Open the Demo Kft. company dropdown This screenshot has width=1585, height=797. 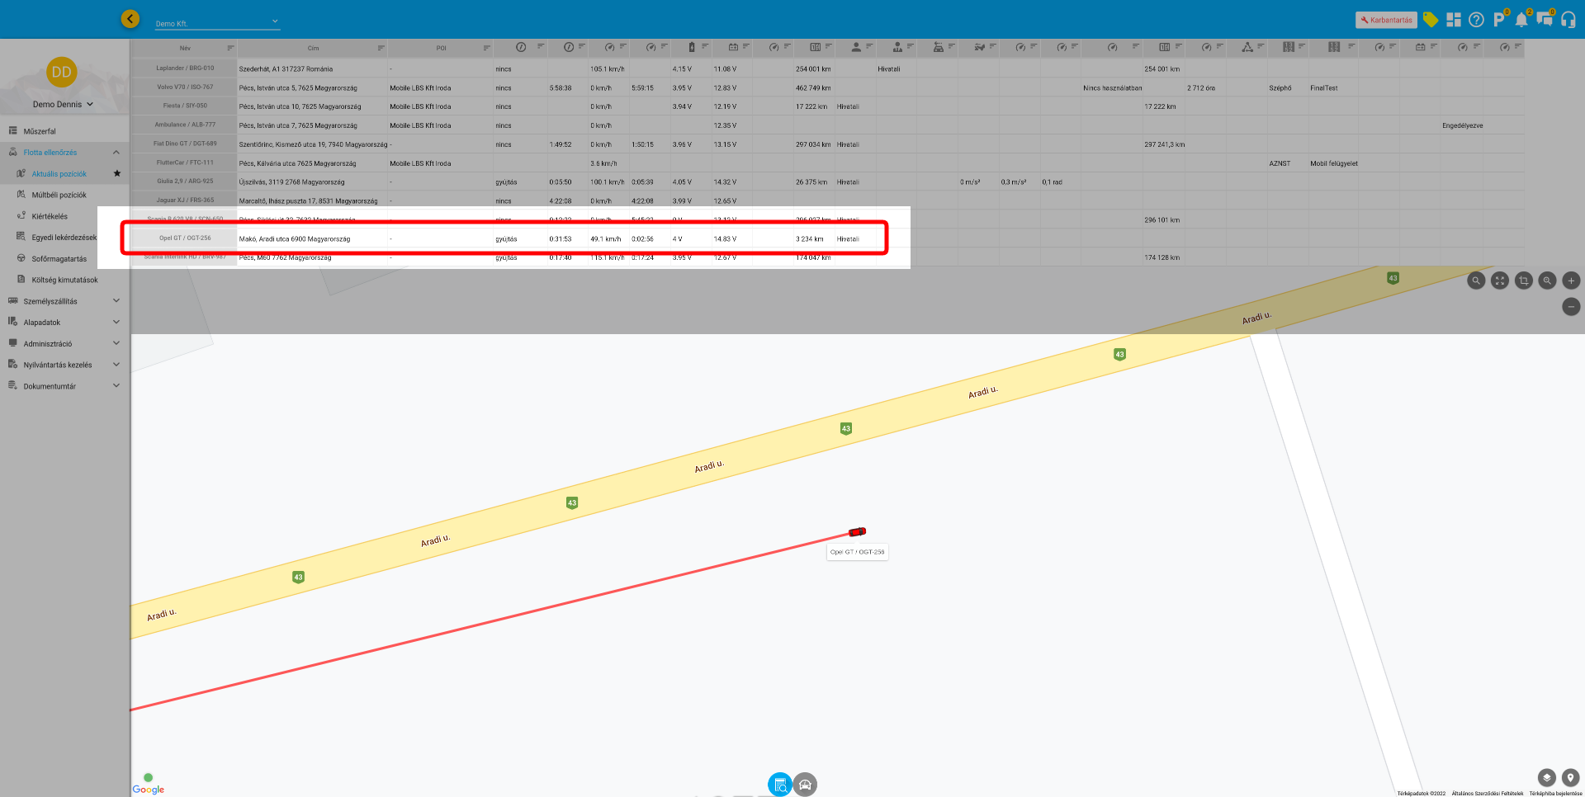click(217, 23)
